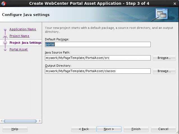
Task: Proceed with the Next button
Action: coord(109,129)
